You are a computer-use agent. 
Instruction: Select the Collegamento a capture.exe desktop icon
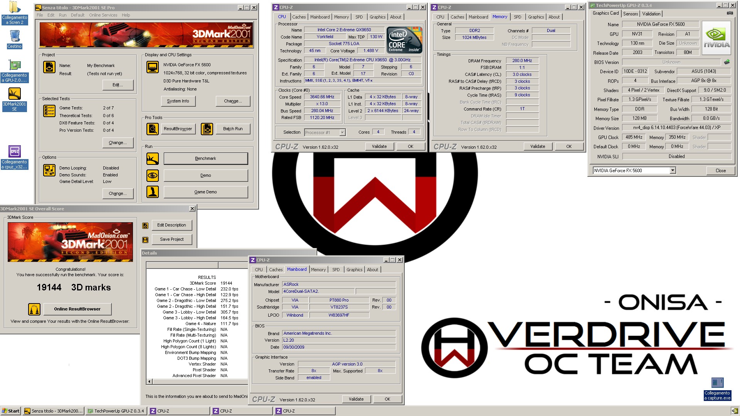(717, 389)
